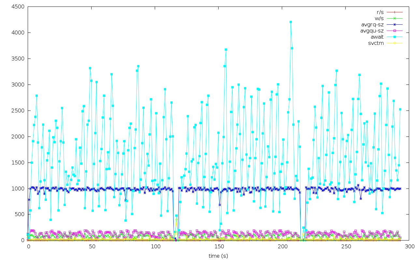The height and width of the screenshot is (260, 417).
Task: Click the w/s legend label
Action: [x=379, y=18]
